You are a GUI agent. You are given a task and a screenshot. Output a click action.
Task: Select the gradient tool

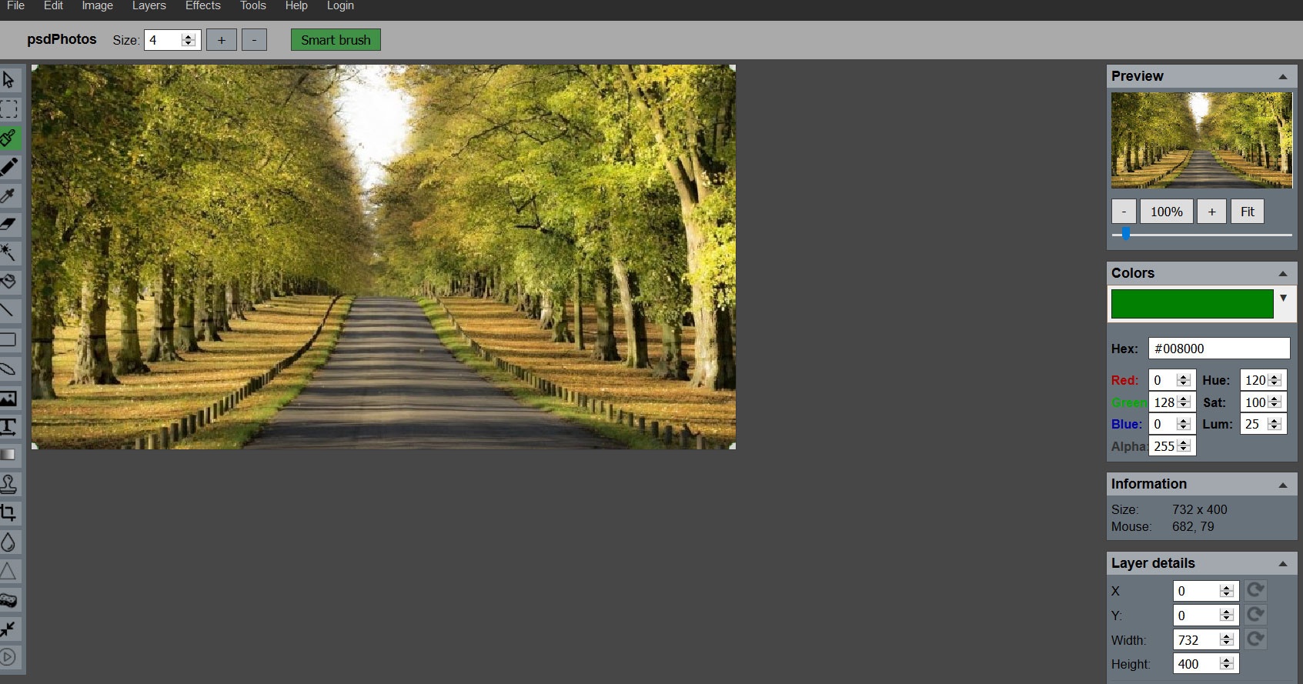(9, 455)
